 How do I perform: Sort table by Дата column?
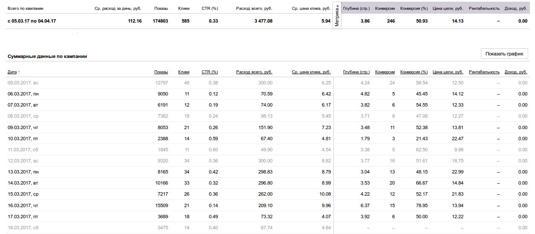[x=12, y=72]
